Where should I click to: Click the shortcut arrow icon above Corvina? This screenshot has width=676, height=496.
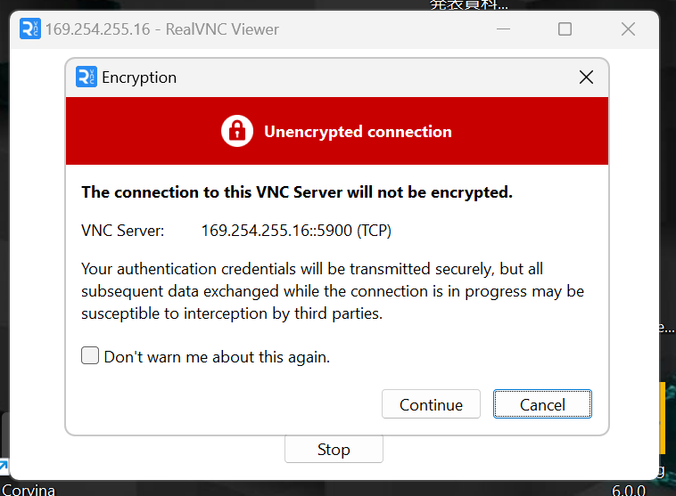pos(4,467)
